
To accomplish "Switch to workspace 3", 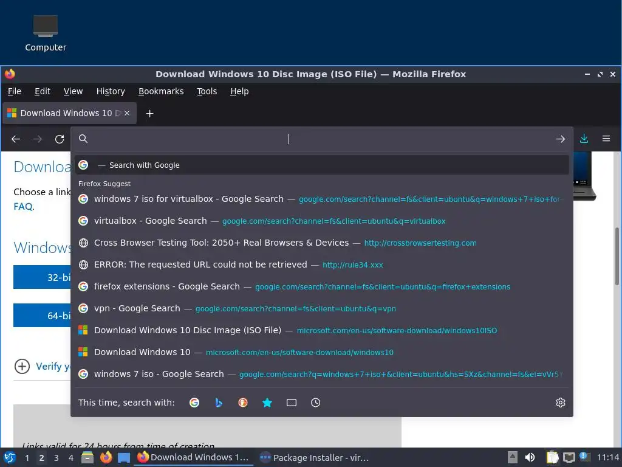I will tap(56, 457).
